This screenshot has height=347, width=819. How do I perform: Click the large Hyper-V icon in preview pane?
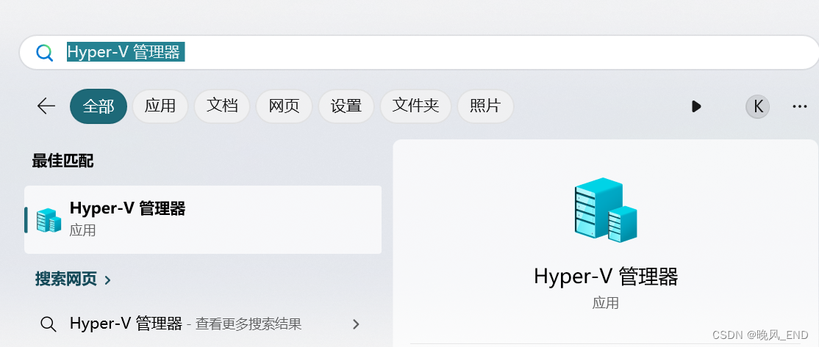606,210
